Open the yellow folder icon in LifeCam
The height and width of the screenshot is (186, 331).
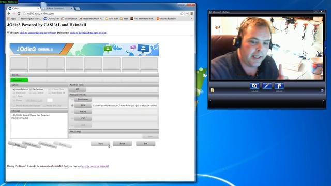213,90
